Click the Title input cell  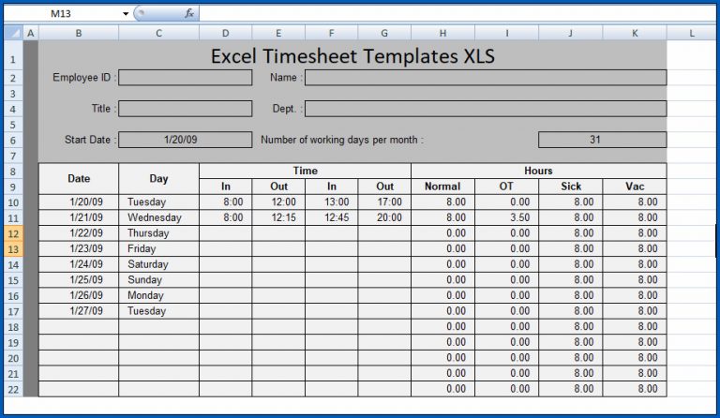185,109
